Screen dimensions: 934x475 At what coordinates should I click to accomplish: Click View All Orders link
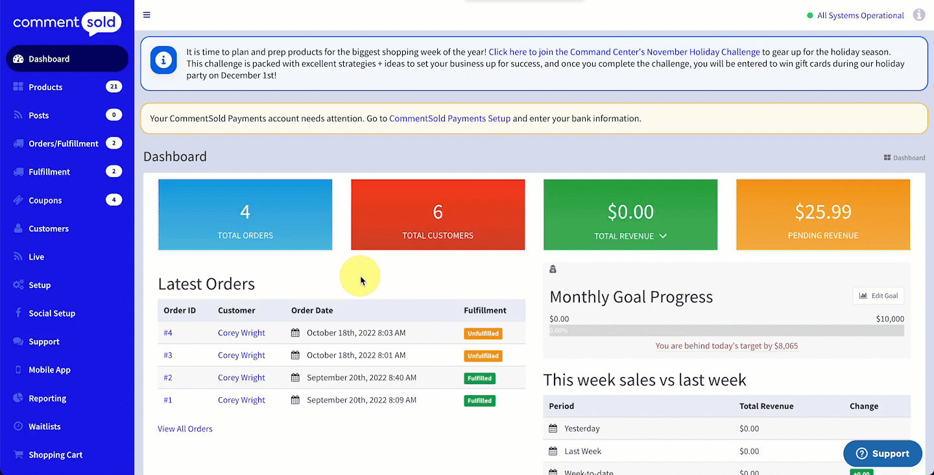pyautogui.click(x=185, y=429)
